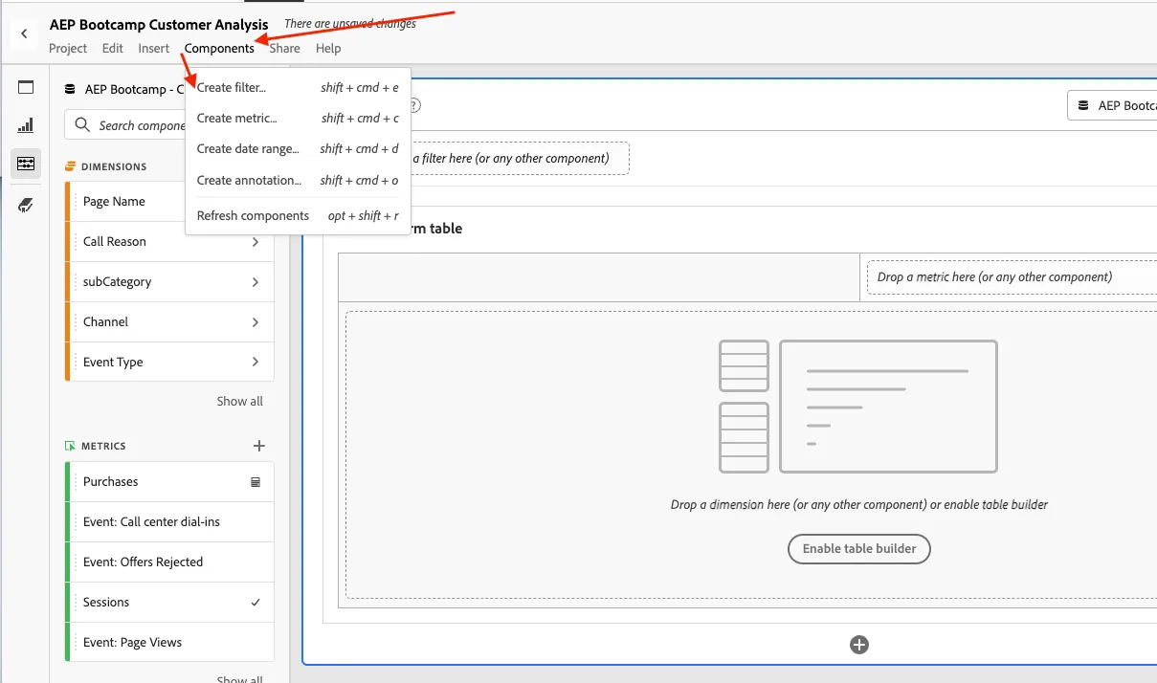Click the Metrics section icon
1157x683 pixels.
click(70, 446)
